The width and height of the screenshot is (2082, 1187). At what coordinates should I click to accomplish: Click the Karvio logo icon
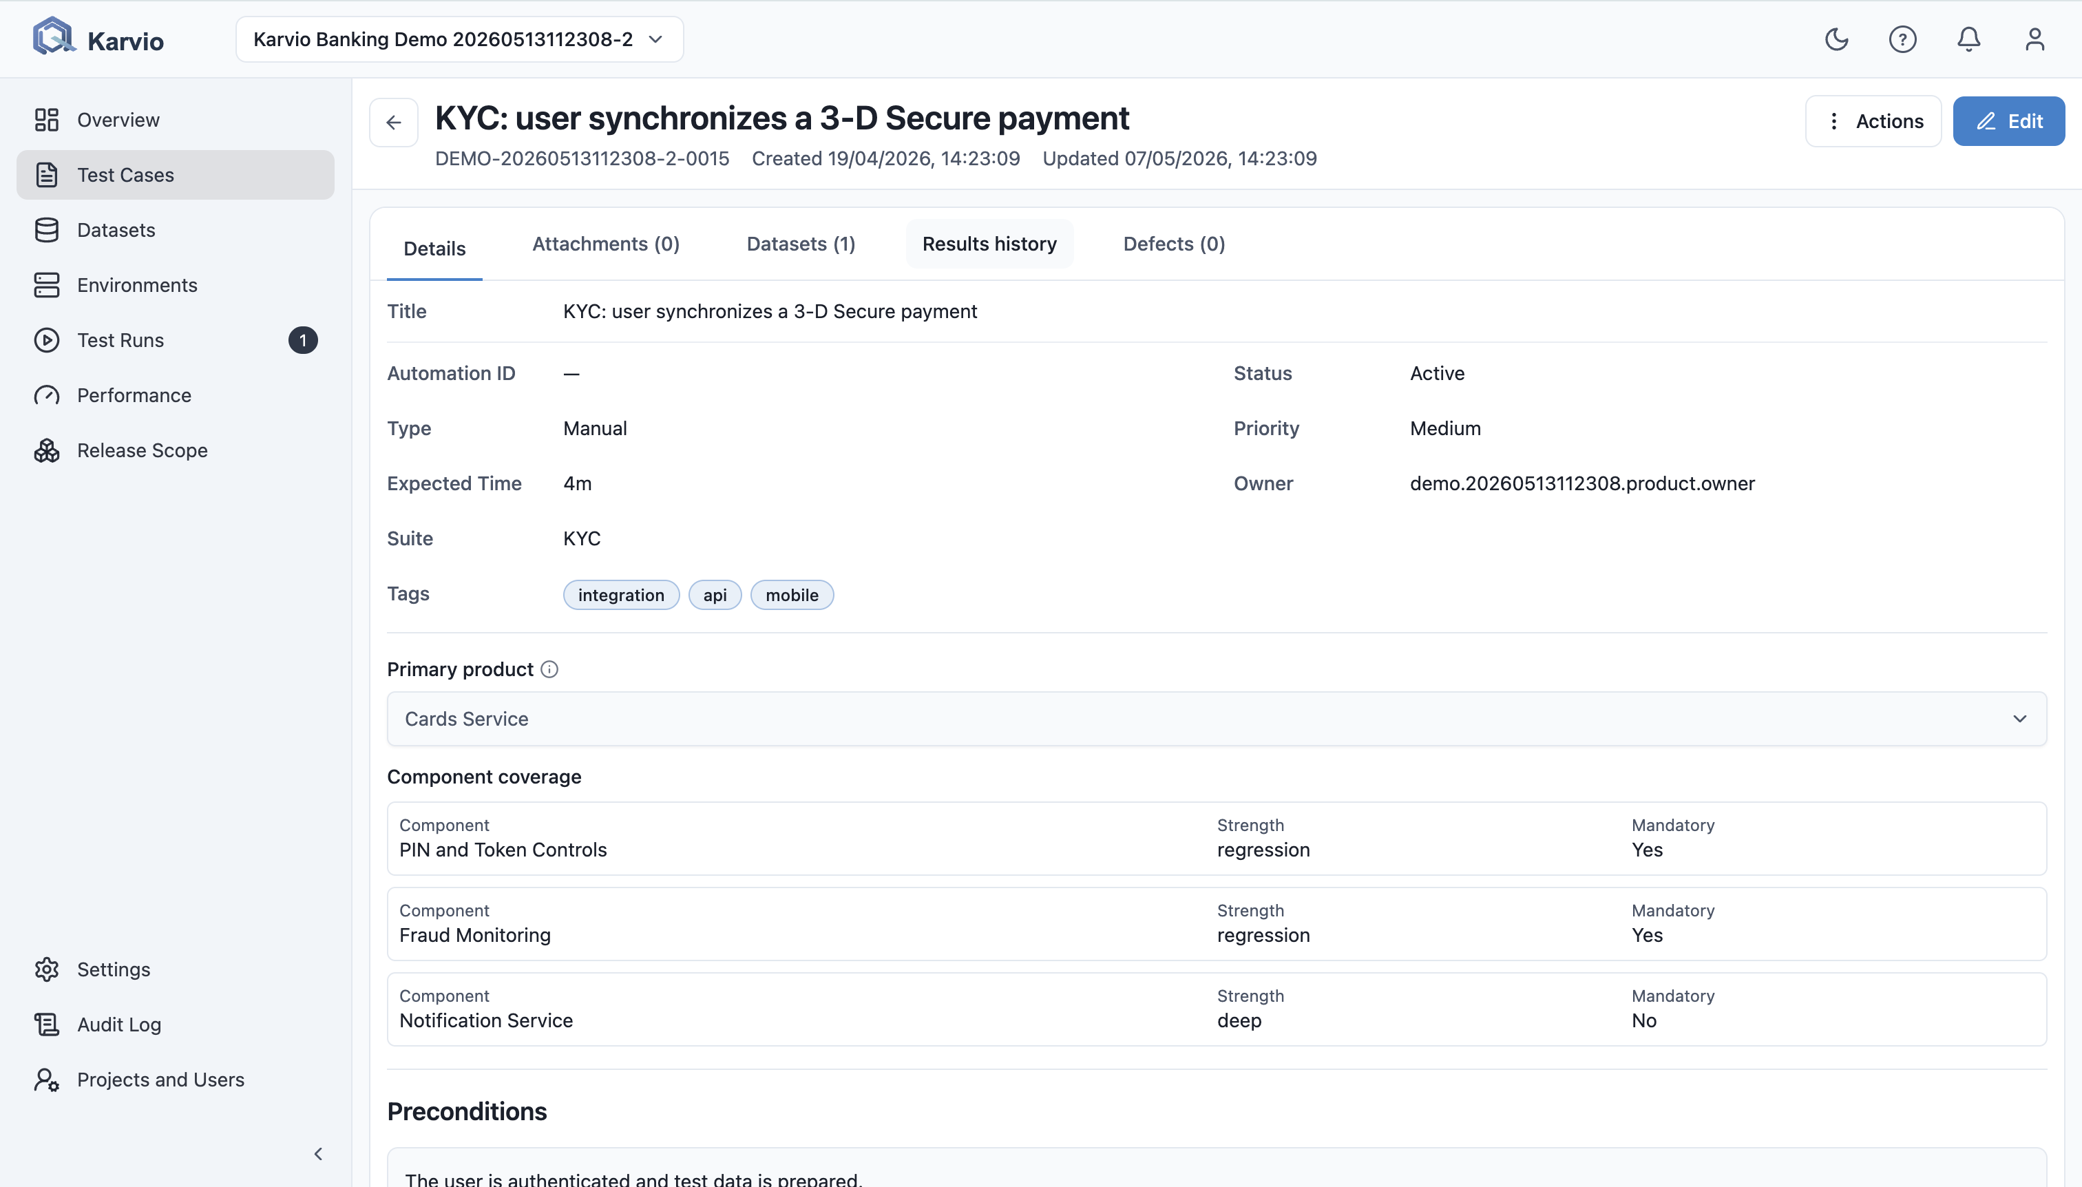(53, 36)
